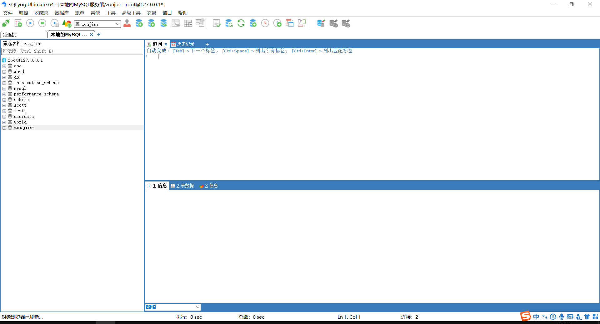The width and height of the screenshot is (600, 324).
Task: Click inside the SQL query editor area
Action: pos(372,117)
